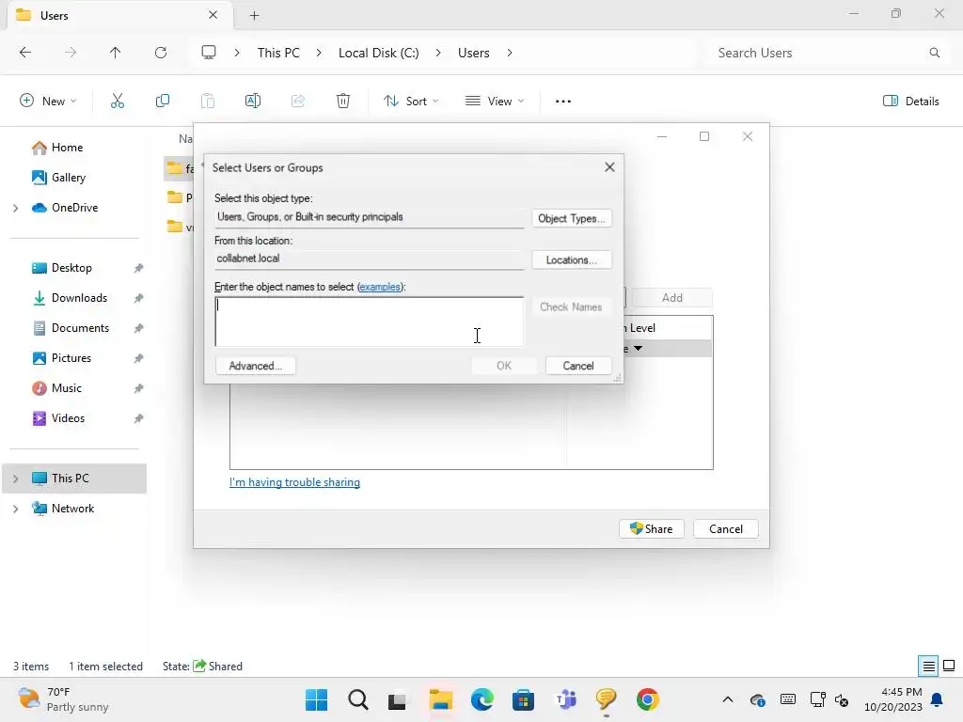Click the Copy icon in toolbar
The image size is (963, 722).
(162, 102)
